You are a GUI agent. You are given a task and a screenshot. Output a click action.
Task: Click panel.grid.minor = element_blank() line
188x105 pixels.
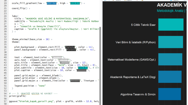pos(37,78)
